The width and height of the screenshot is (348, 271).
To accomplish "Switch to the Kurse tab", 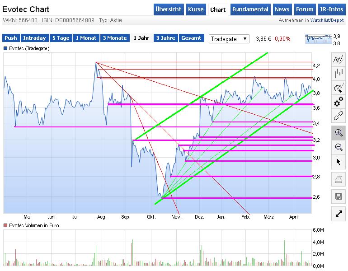I will tap(196, 9).
